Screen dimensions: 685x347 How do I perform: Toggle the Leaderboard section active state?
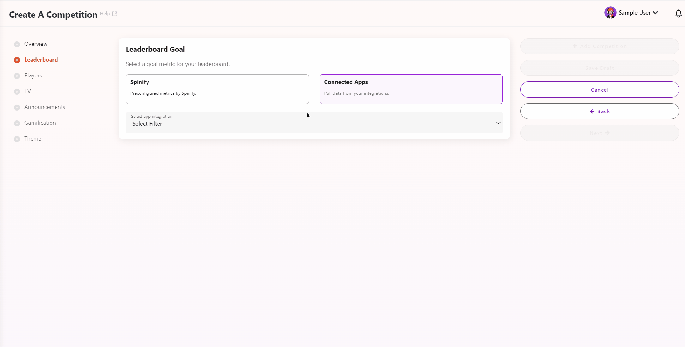click(x=41, y=59)
